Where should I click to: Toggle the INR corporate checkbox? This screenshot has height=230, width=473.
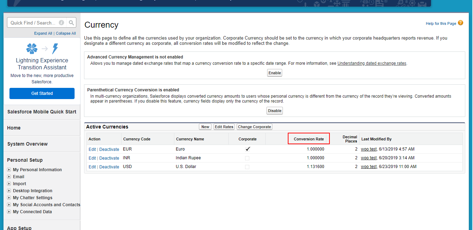[247, 158]
